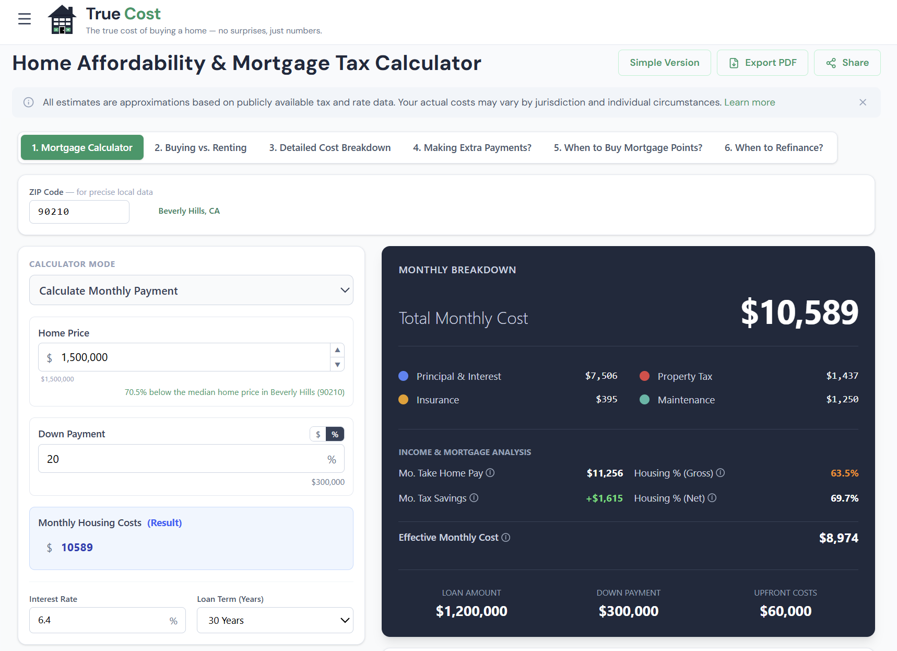The image size is (897, 651).
Task: Increase home price with up arrow
Action: [x=338, y=350]
